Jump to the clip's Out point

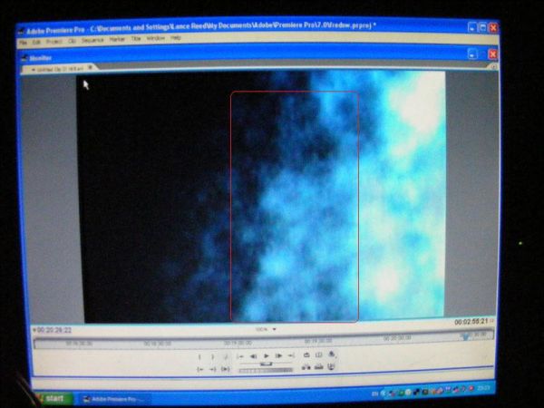(212, 369)
